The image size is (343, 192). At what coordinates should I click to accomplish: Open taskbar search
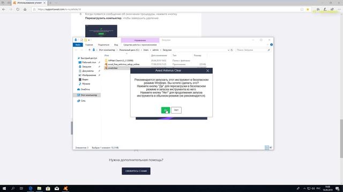click(x=13, y=188)
